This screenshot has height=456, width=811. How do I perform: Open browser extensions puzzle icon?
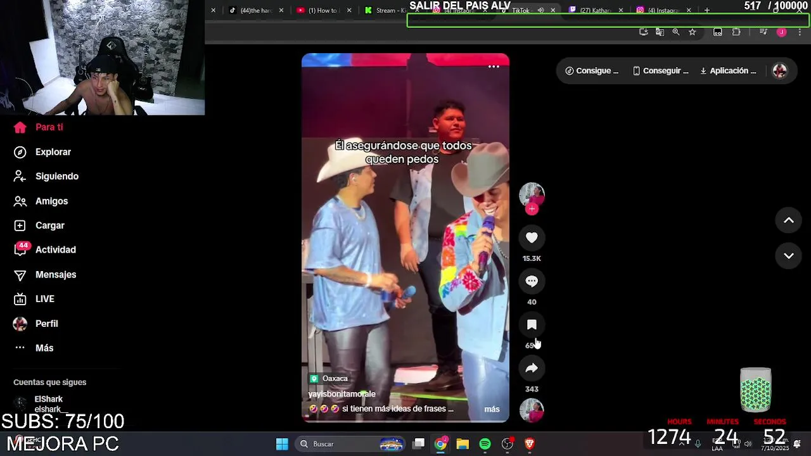736,32
